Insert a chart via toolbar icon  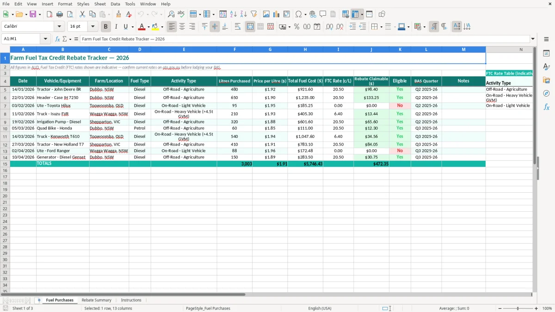(277, 14)
